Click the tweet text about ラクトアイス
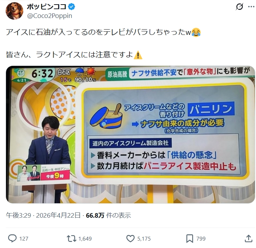The width and height of the screenshot is (256, 248). point(74,55)
